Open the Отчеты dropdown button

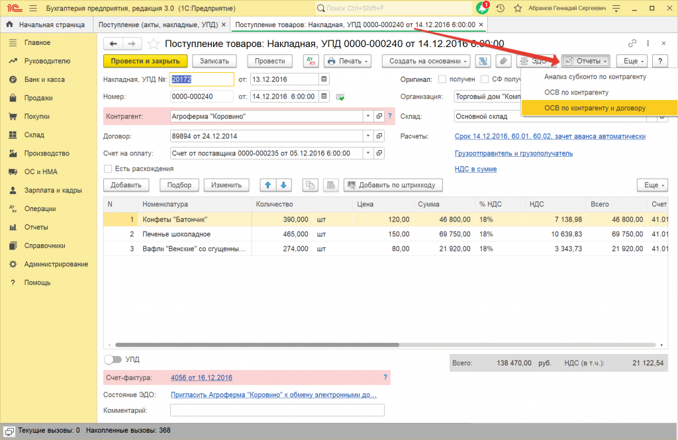[x=586, y=61]
